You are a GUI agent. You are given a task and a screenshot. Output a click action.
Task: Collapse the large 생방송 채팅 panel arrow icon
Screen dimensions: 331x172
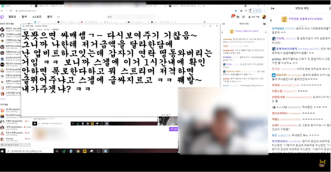click(x=273, y=9)
